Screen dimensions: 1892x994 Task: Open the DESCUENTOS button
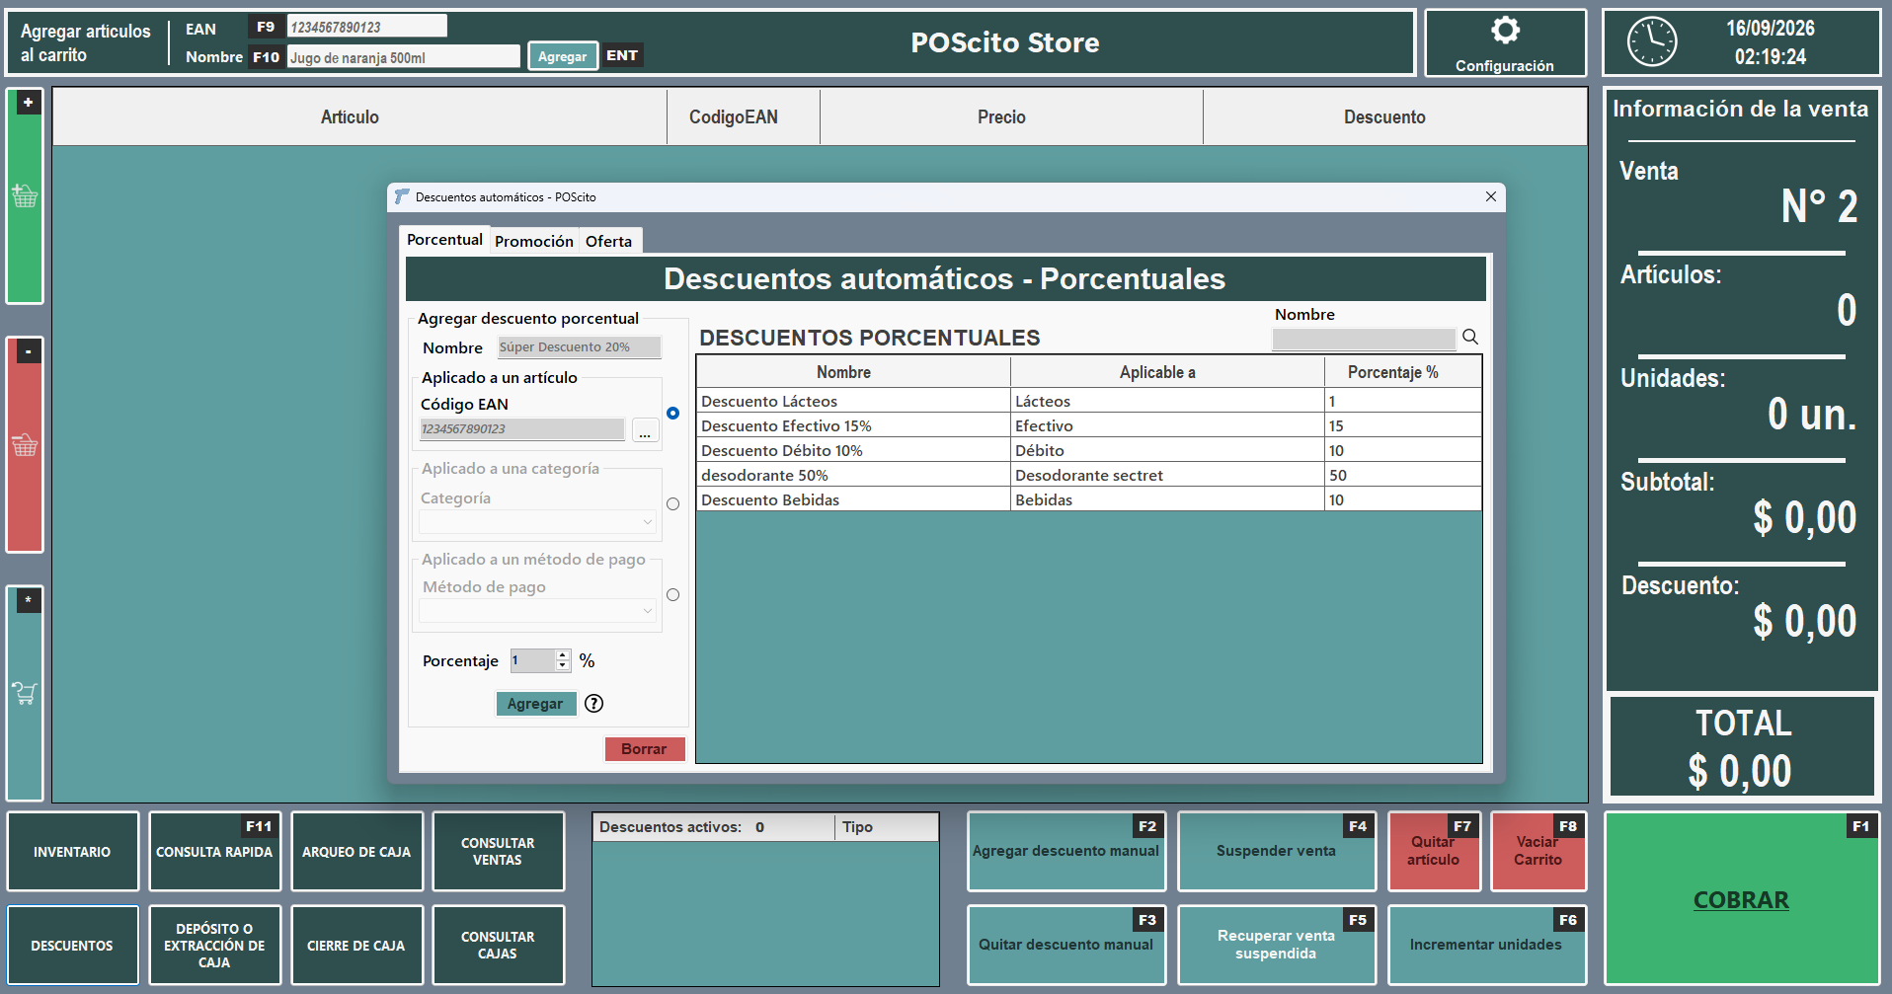pos(73,946)
